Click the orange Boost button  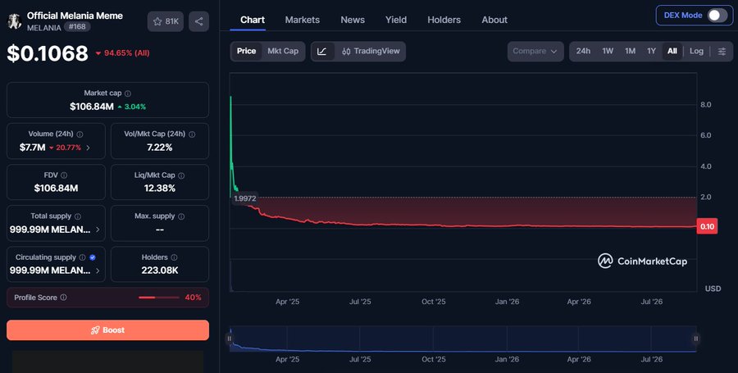[107, 330]
